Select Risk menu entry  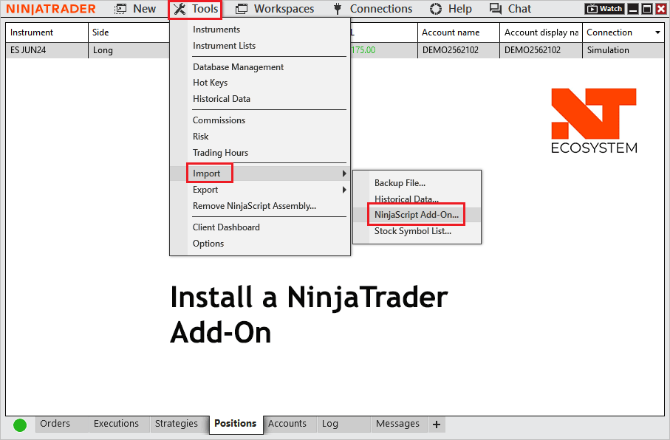pyautogui.click(x=200, y=137)
